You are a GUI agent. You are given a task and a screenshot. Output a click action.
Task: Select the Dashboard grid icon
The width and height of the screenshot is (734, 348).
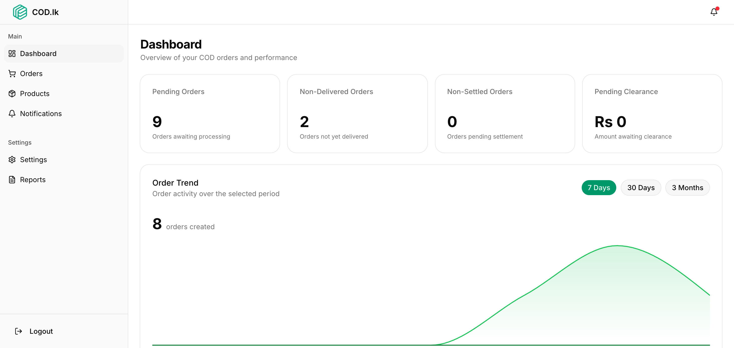[x=12, y=54]
